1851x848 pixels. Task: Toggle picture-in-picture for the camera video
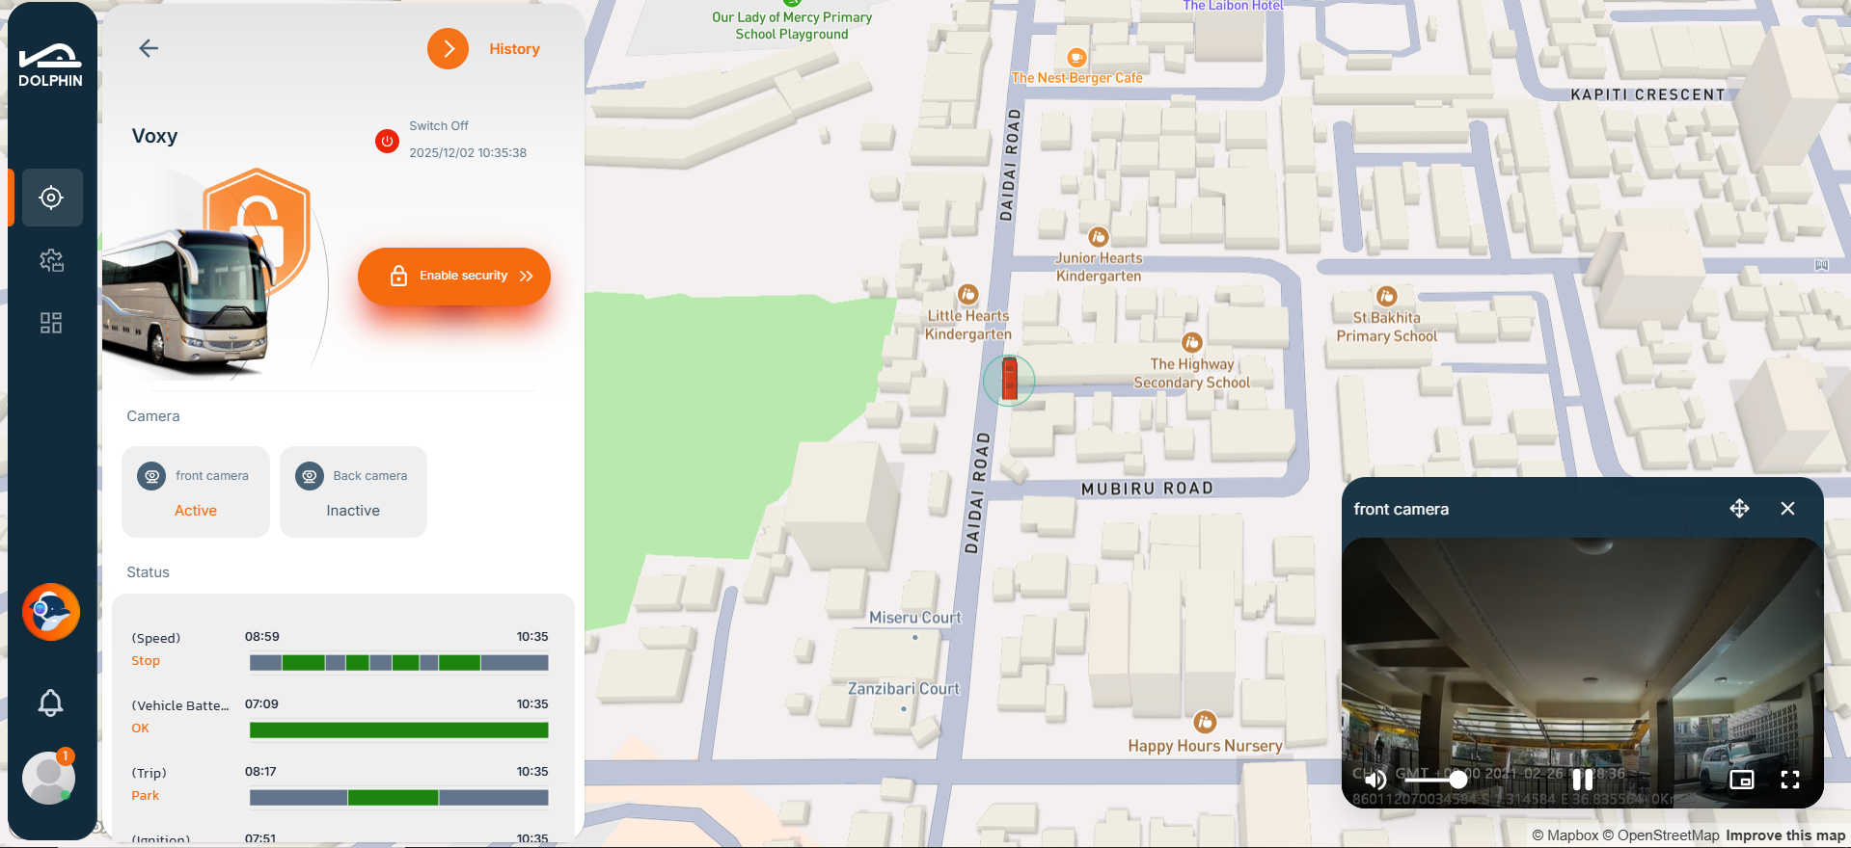pos(1741,780)
